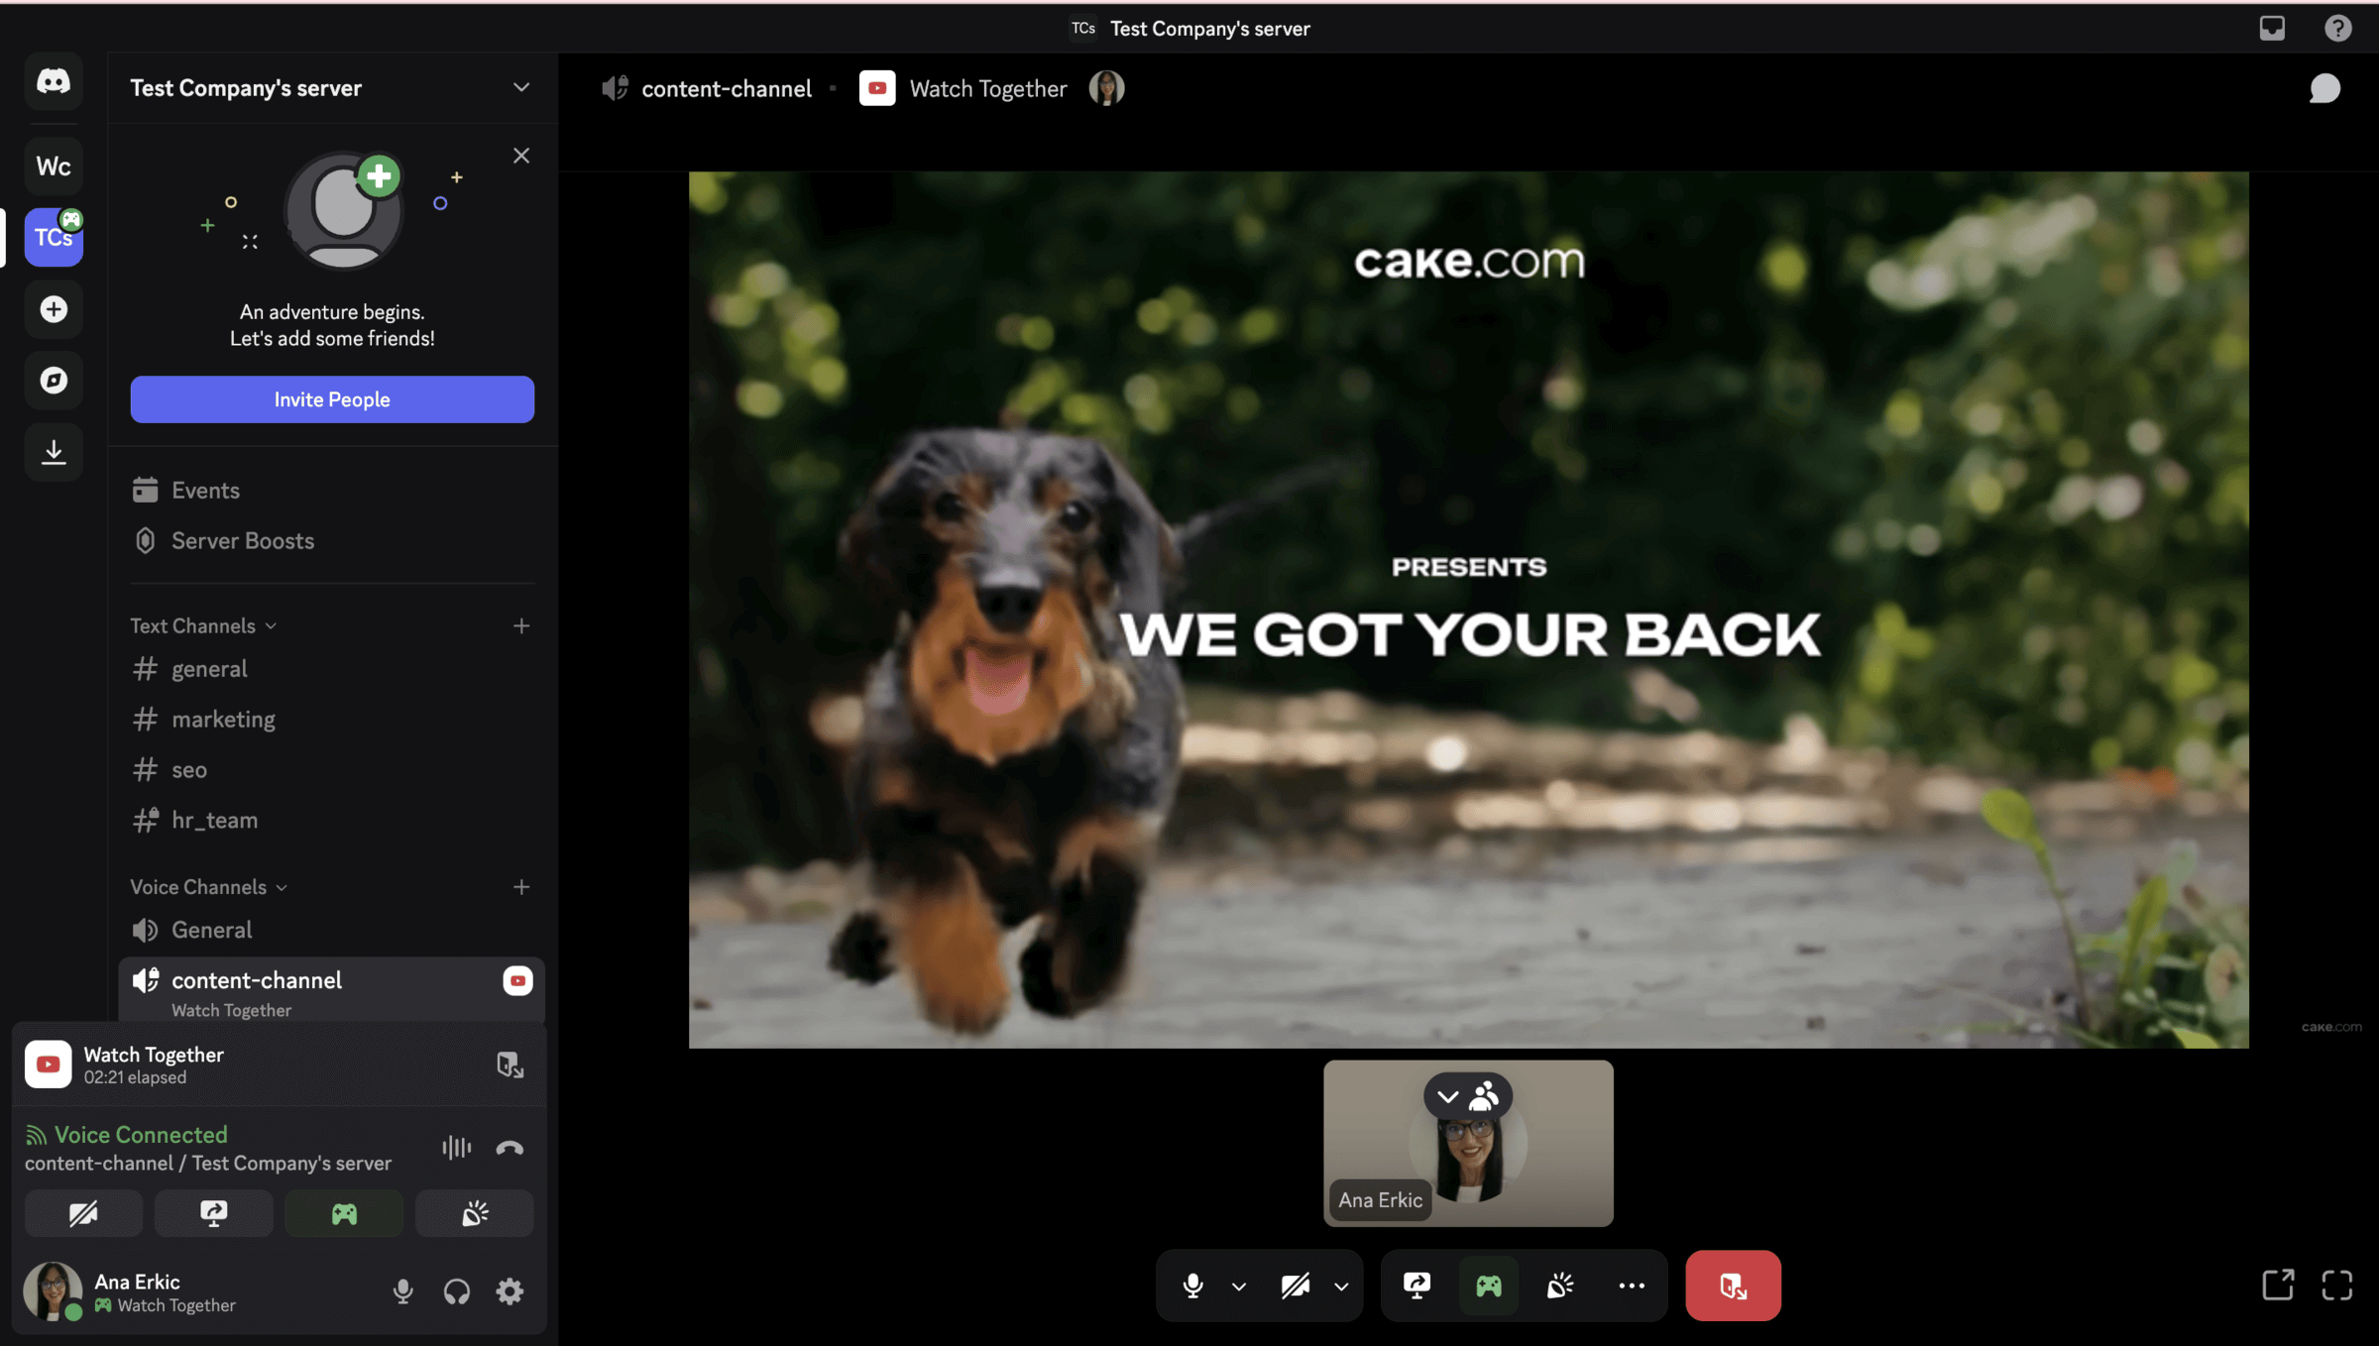Expand the server name dropdown menu
Image resolution: width=2379 pixels, height=1346 pixels.
521,87
